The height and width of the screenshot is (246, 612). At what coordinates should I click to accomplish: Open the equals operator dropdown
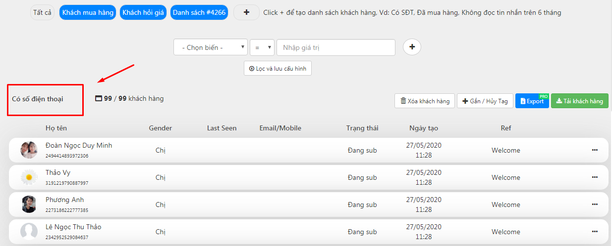coord(262,47)
